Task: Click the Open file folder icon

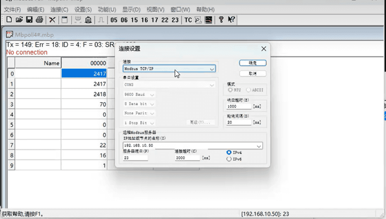Action: (x=19, y=20)
